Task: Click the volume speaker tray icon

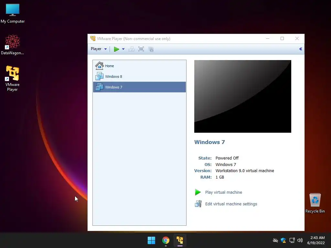Action: (300, 240)
